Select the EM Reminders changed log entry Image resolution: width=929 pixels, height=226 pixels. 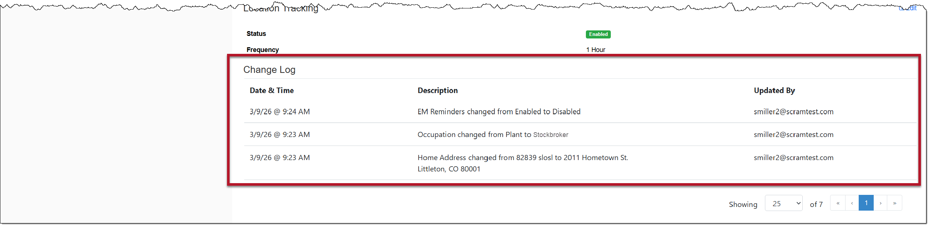[499, 112]
